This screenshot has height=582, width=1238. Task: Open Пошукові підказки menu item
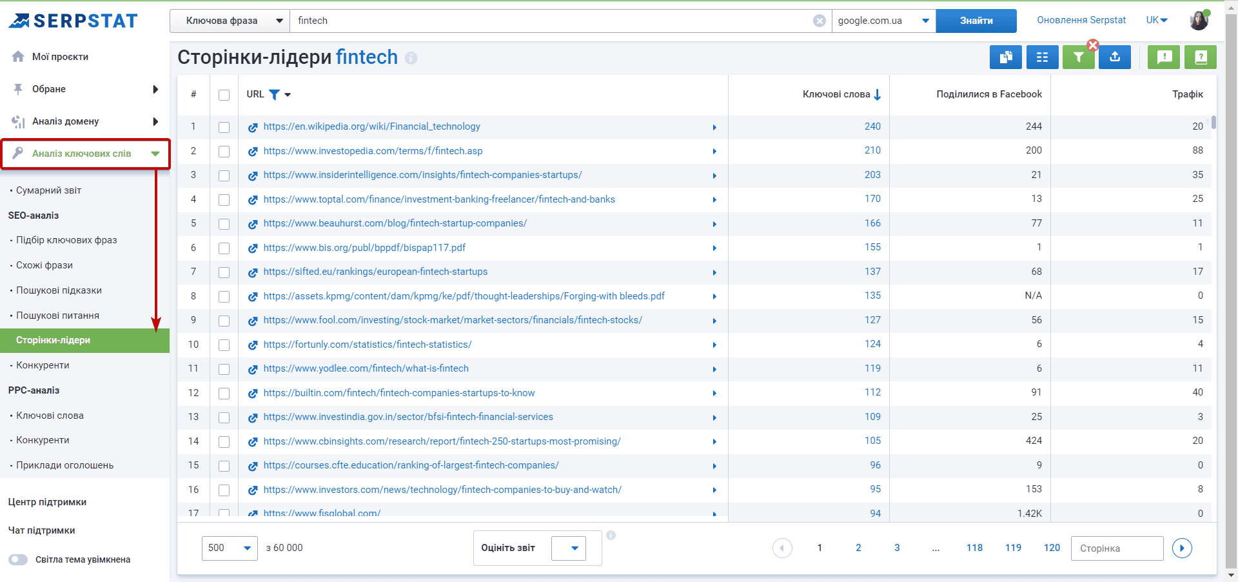coord(59,290)
